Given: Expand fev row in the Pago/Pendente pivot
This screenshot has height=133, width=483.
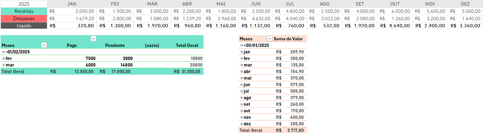Looking at the screenshot, I should coord(4,59).
